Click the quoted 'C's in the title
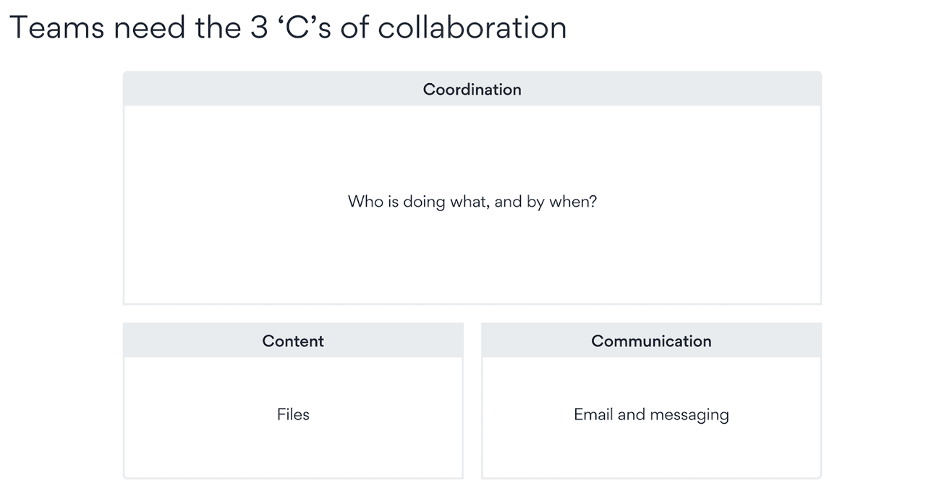Viewport: 926px width, 491px height. [x=305, y=27]
